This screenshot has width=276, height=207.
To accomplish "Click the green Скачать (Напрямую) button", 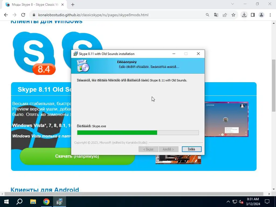I will point(77,156).
